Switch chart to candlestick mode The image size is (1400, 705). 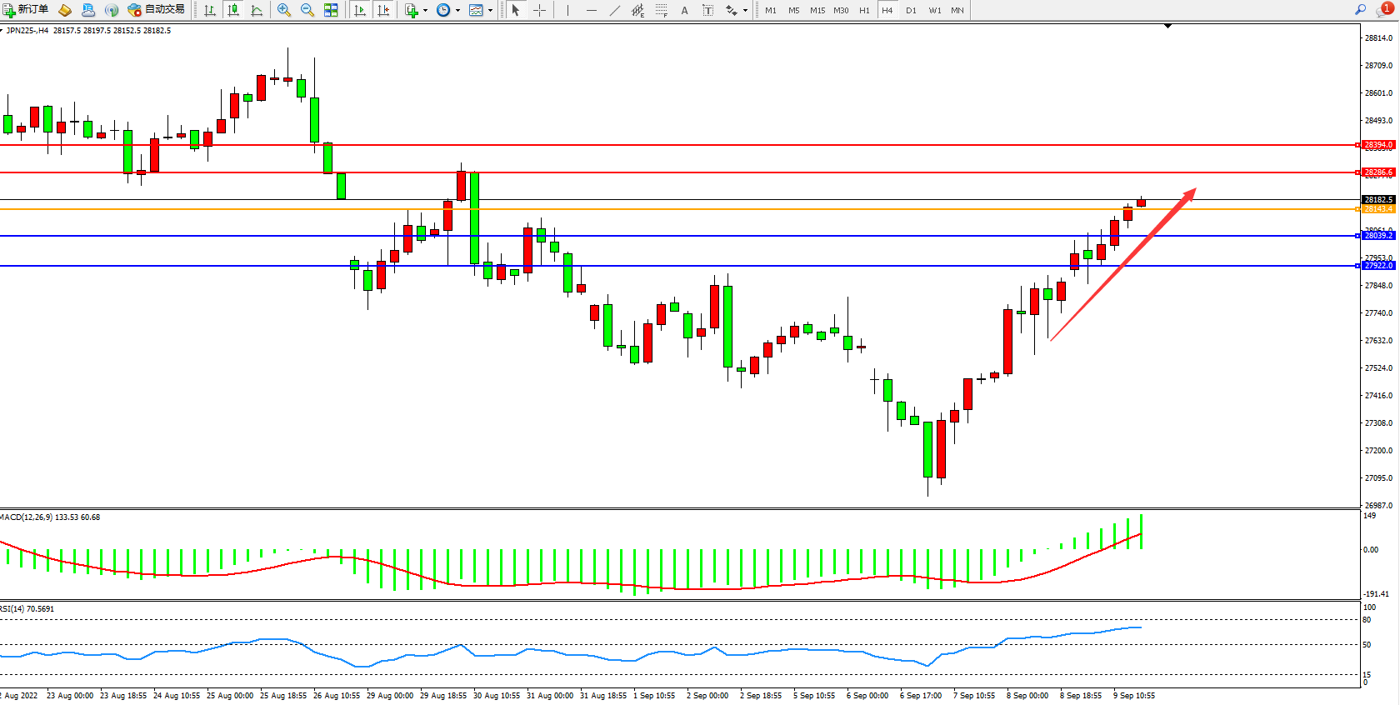(233, 10)
